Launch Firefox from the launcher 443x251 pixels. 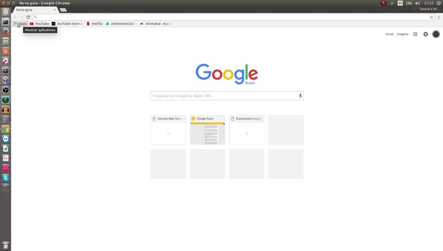[5, 32]
